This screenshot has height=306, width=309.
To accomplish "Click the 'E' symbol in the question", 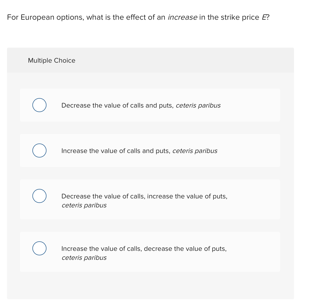I will coord(264,17).
